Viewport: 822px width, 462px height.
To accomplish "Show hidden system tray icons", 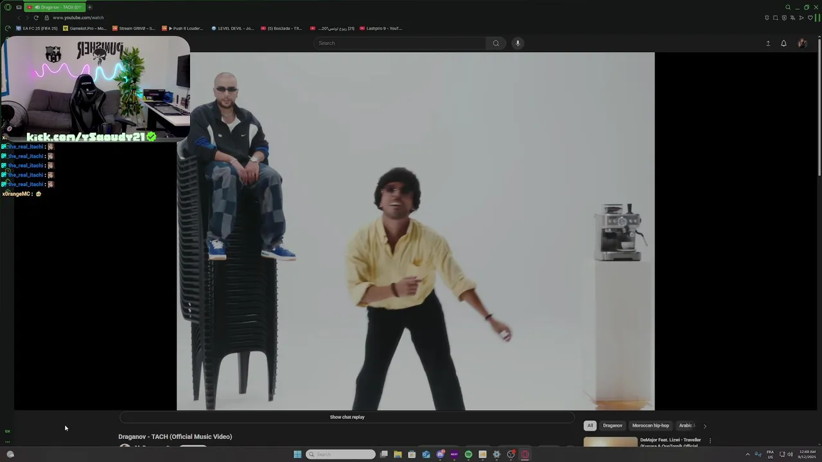I will [748, 454].
